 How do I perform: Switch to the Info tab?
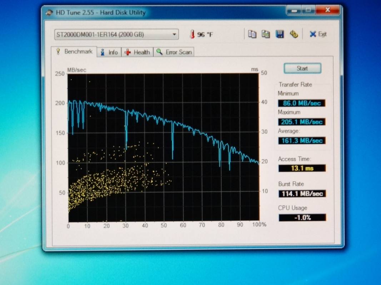pyautogui.click(x=109, y=52)
